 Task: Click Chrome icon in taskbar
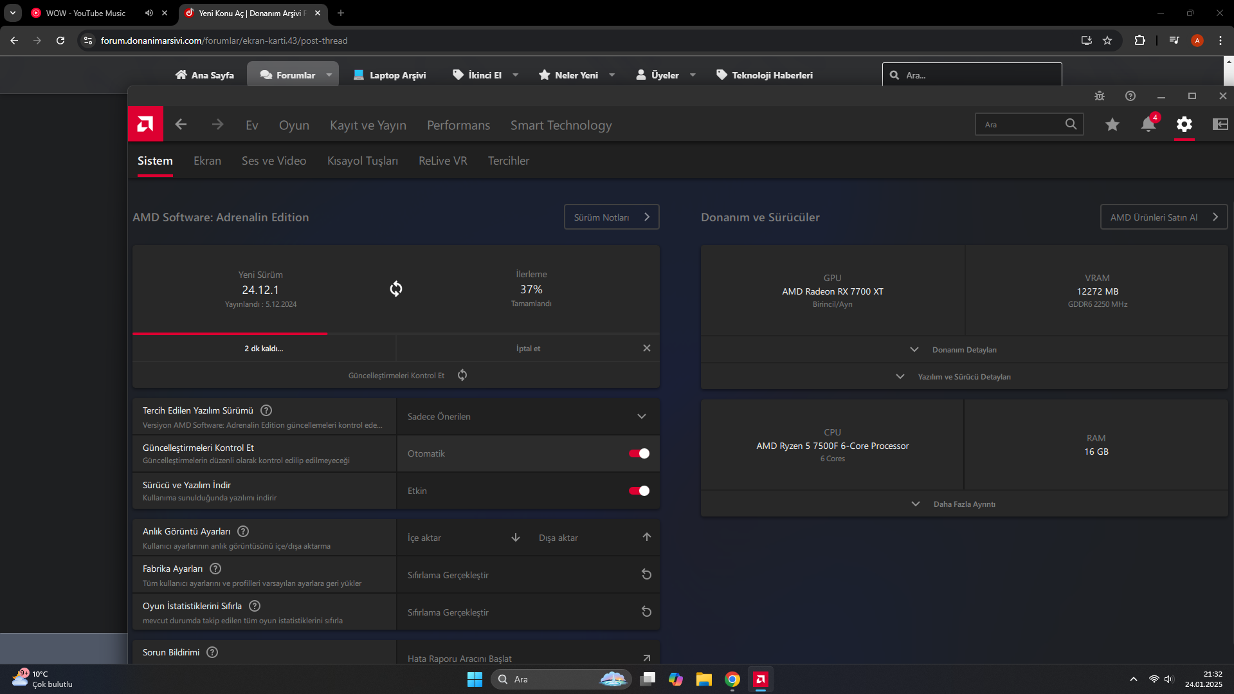point(732,679)
